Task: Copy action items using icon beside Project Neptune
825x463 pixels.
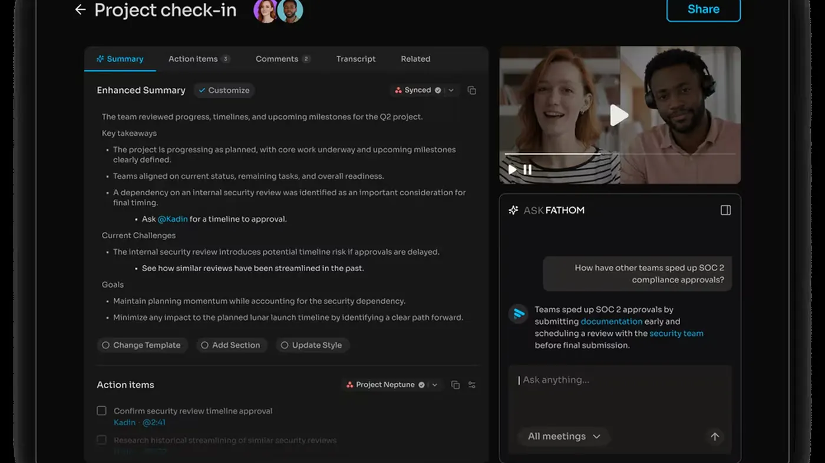Action: [x=455, y=385]
